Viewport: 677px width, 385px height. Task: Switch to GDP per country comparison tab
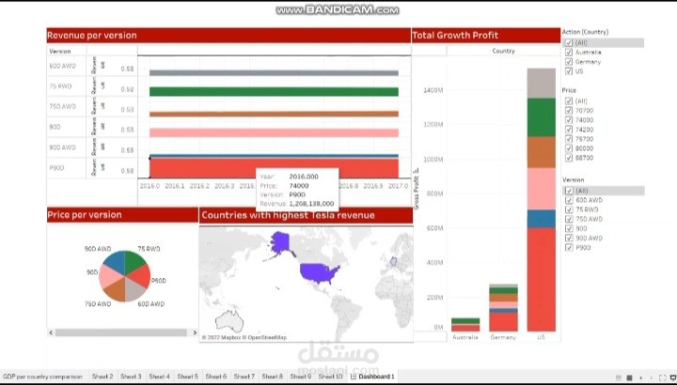pyautogui.click(x=42, y=377)
